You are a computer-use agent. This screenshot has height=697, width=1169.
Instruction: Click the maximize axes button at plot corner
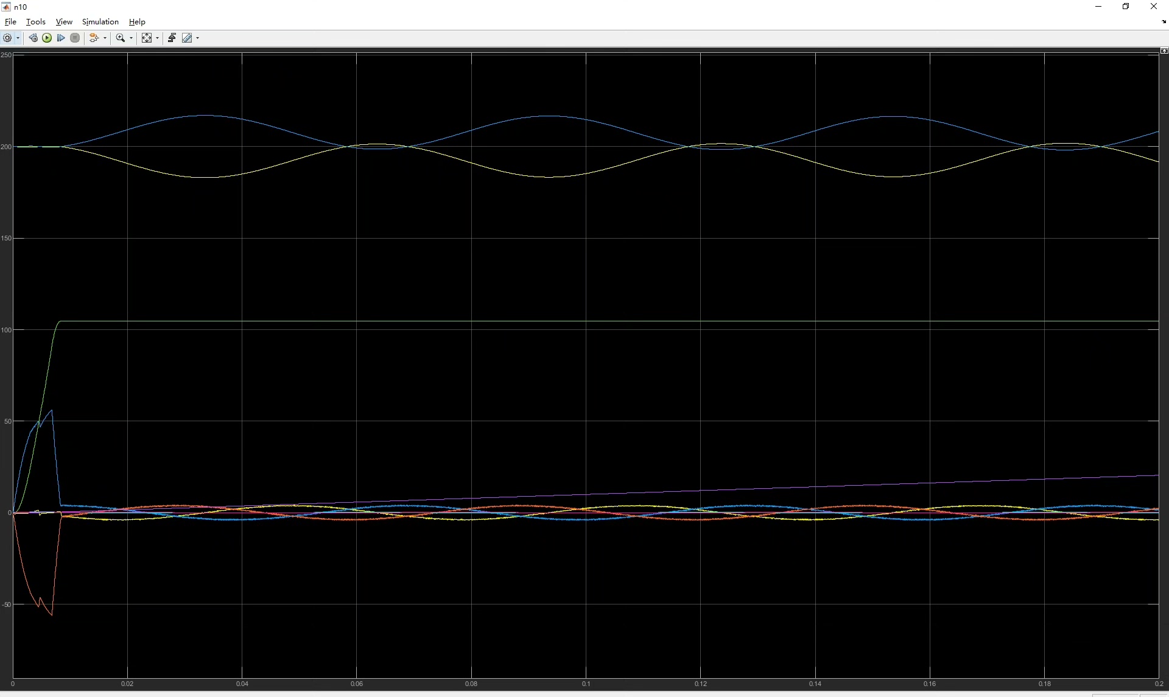1164,51
